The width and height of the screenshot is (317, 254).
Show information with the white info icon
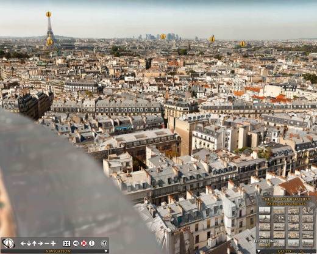point(91,244)
